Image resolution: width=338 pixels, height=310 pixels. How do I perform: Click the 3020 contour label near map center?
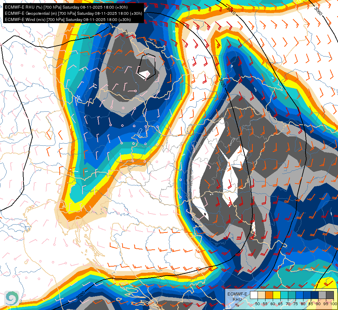pos(222,83)
